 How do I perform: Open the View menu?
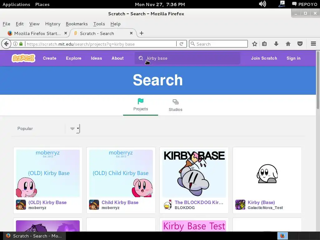34,24
